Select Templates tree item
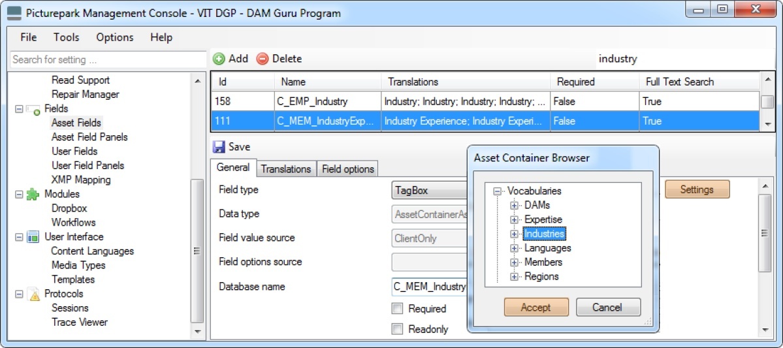 pyautogui.click(x=73, y=279)
